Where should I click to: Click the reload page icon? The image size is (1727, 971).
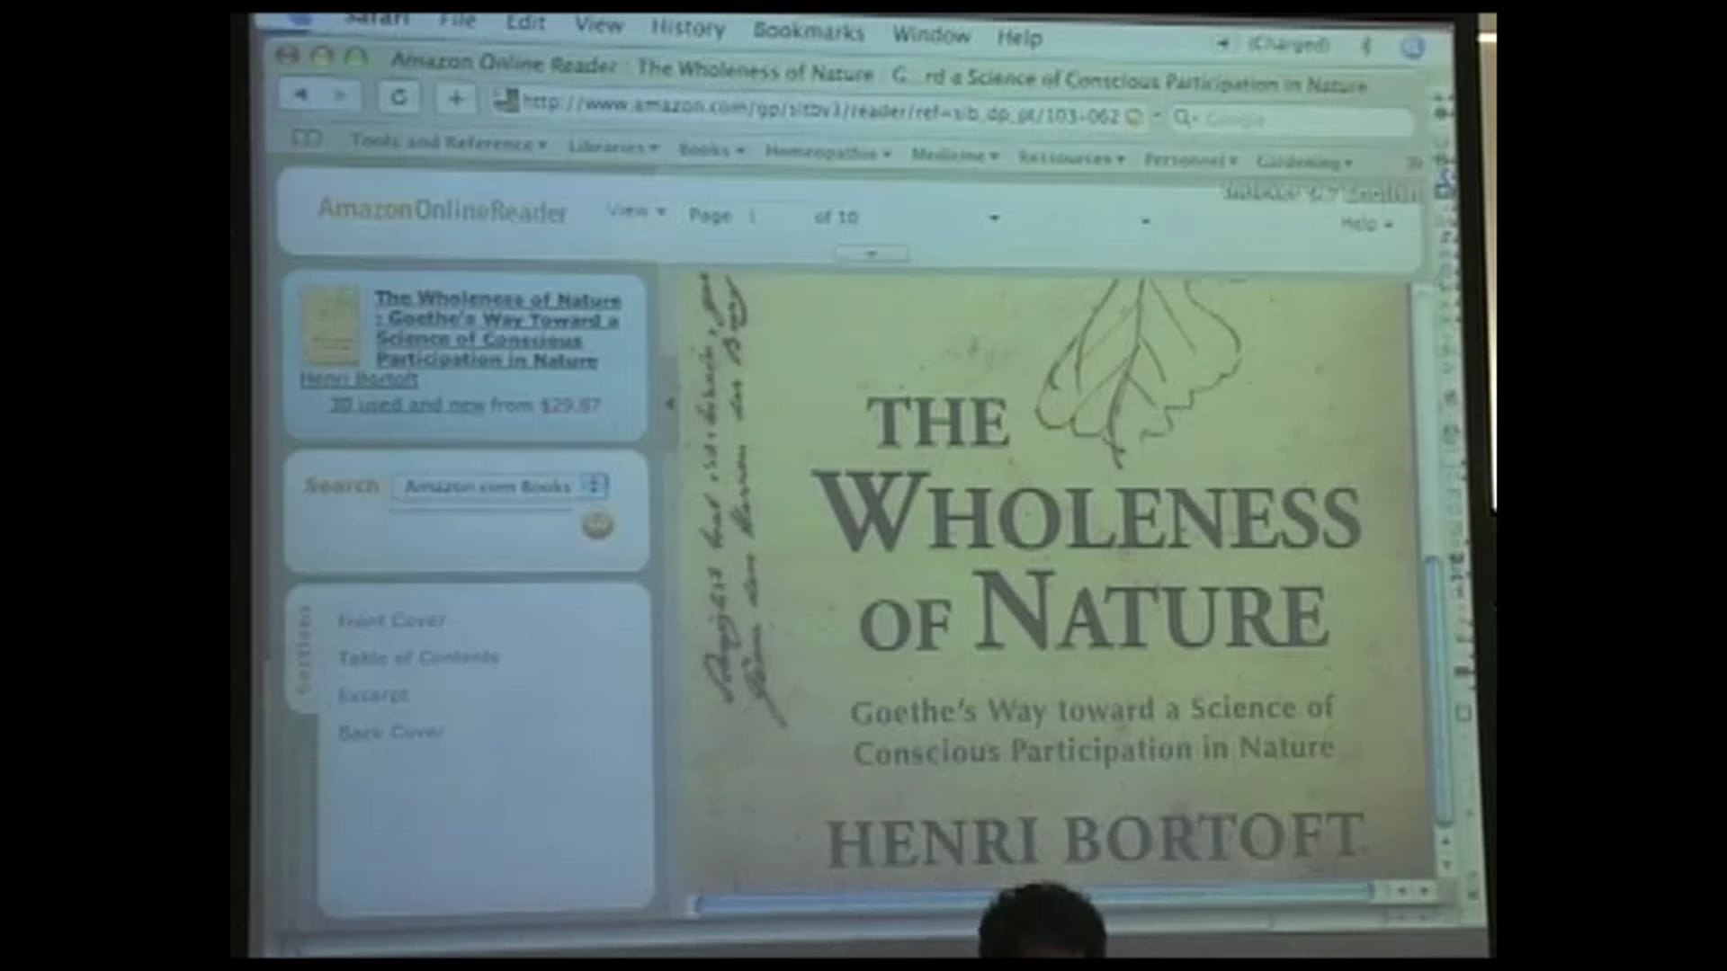(x=399, y=96)
